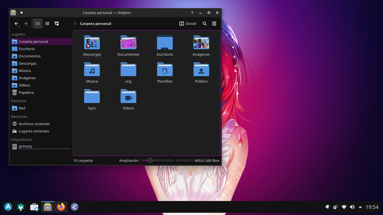Open the volume speaker tray icon

point(352,207)
